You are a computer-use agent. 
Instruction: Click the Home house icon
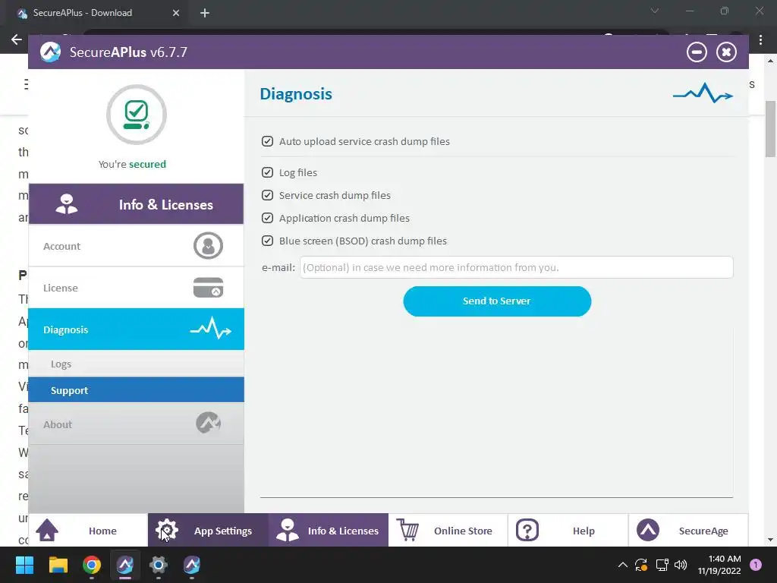coord(47,530)
